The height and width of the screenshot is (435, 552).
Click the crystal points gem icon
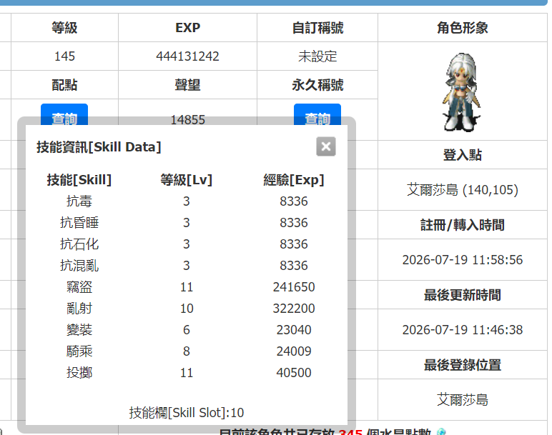(440, 432)
